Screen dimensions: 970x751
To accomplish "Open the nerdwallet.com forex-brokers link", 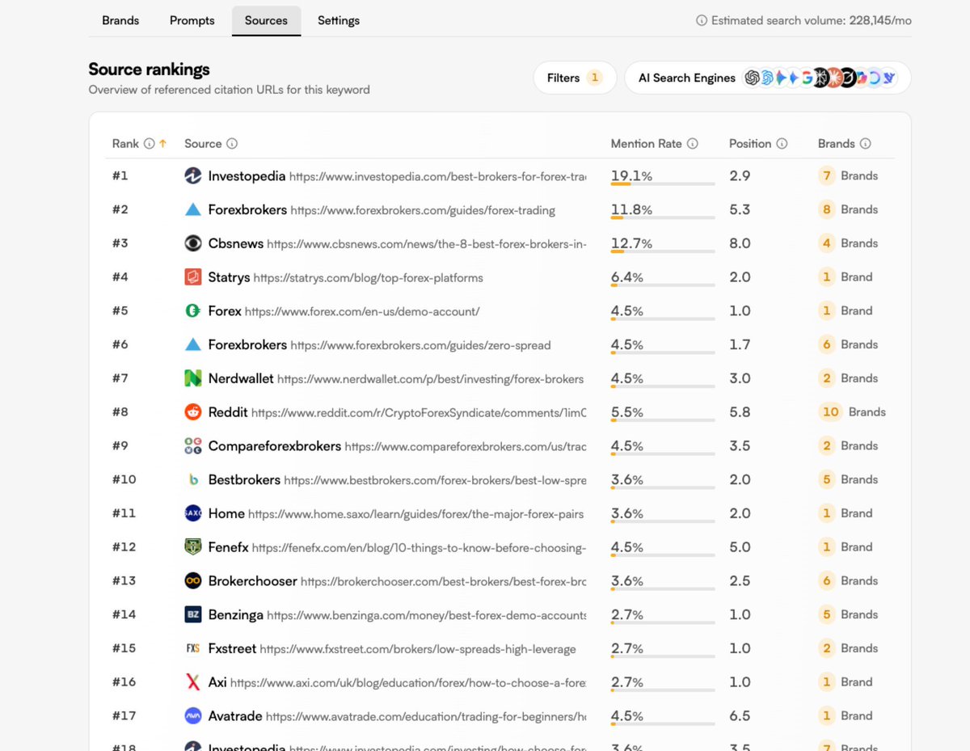I will click(430, 379).
